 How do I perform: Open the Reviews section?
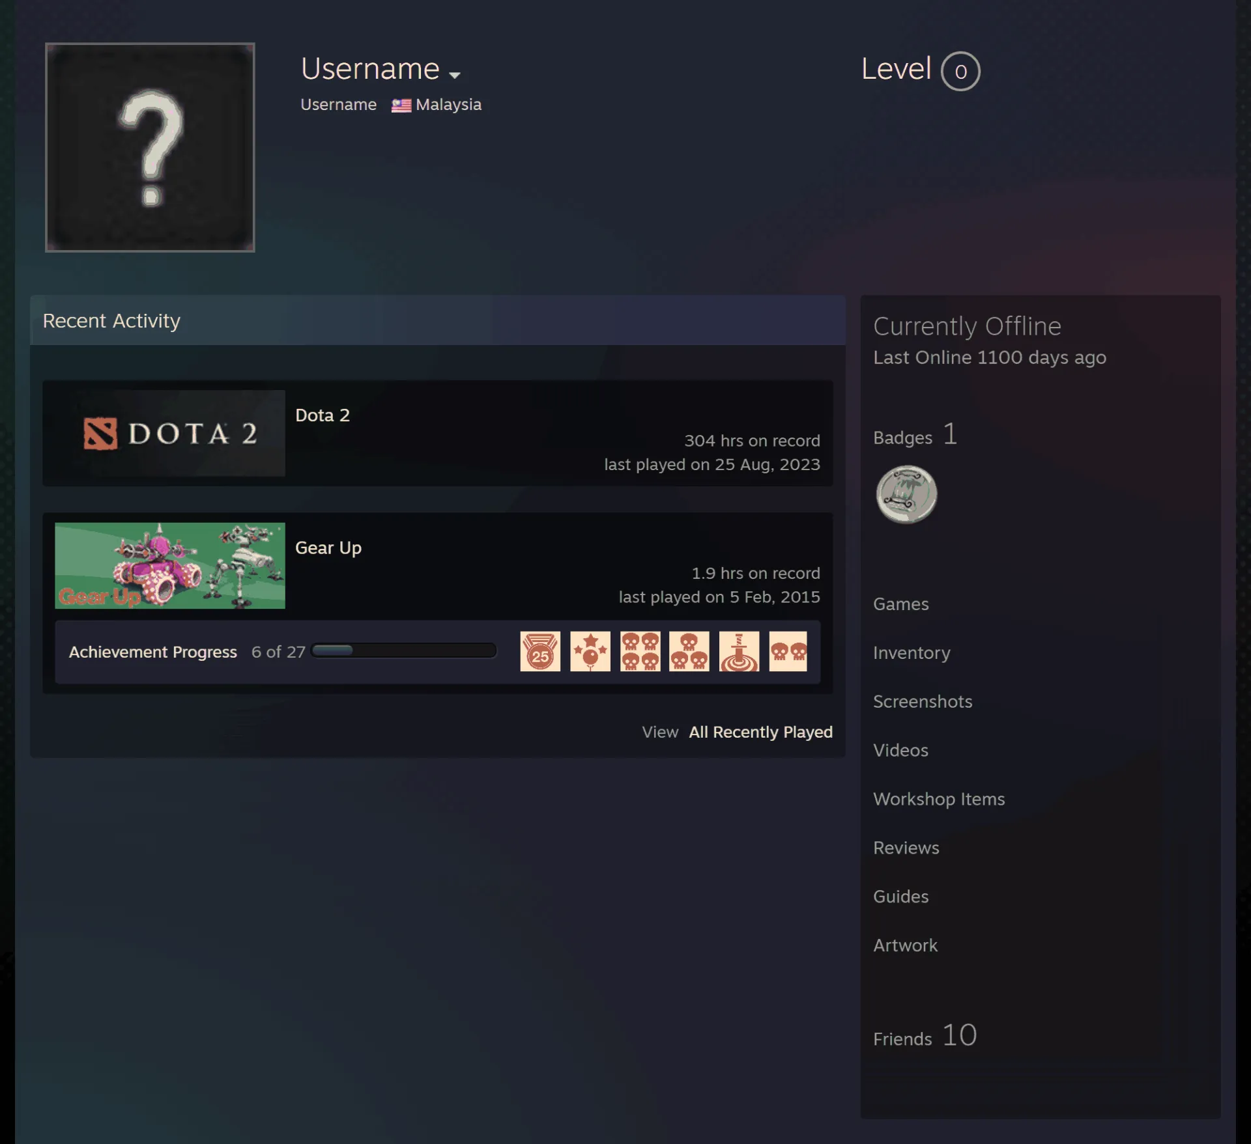pos(906,848)
